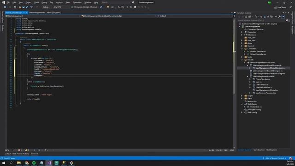Click Collapse All icon in Solution Explorer
This screenshot has height=166, width=295.
click(268, 17)
